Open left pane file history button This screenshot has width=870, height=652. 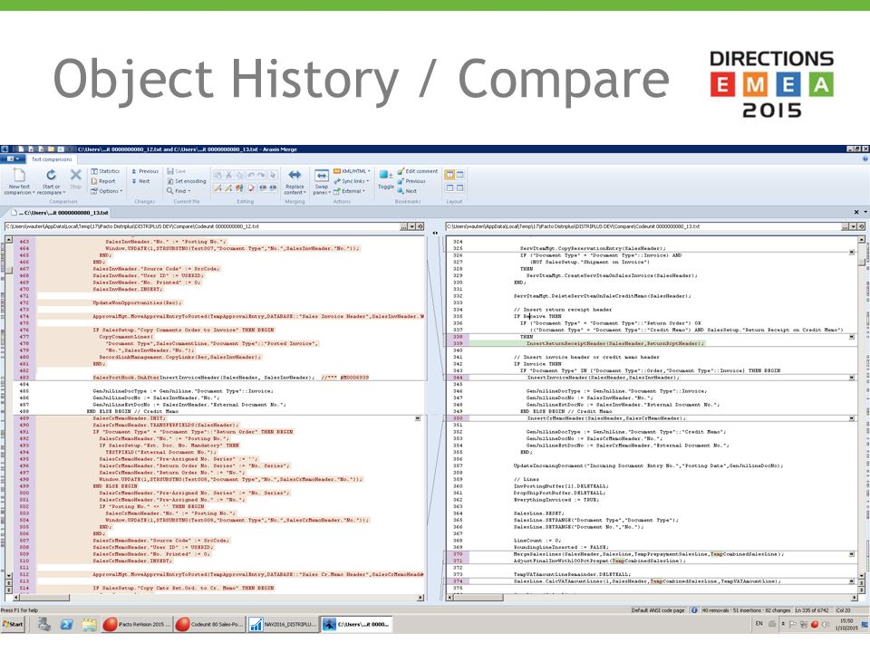tap(420, 226)
